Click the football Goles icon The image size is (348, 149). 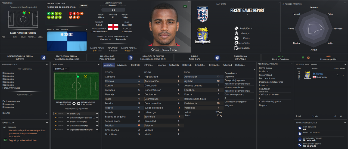237,38
